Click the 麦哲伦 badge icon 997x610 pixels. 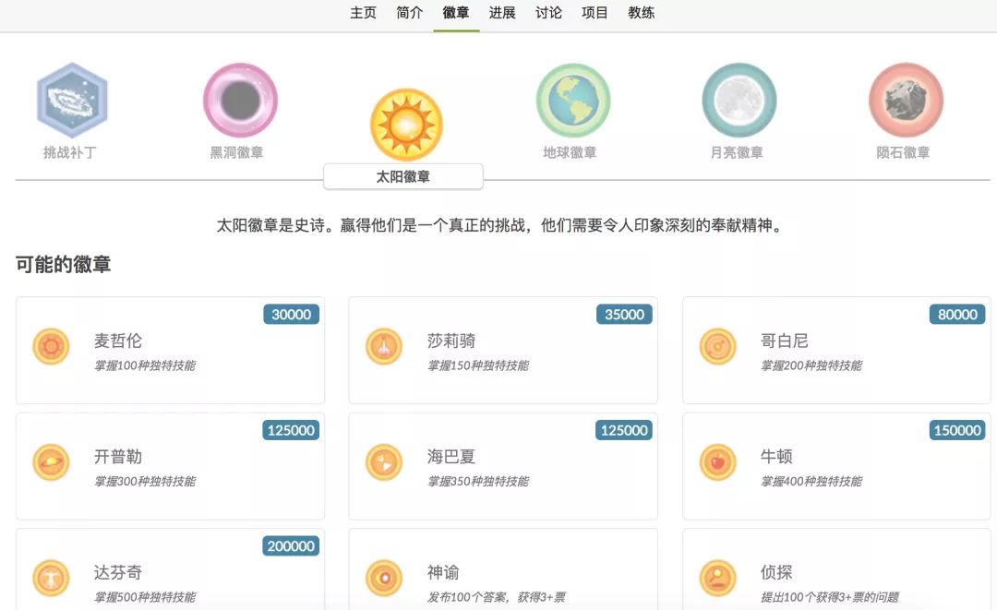tap(52, 347)
